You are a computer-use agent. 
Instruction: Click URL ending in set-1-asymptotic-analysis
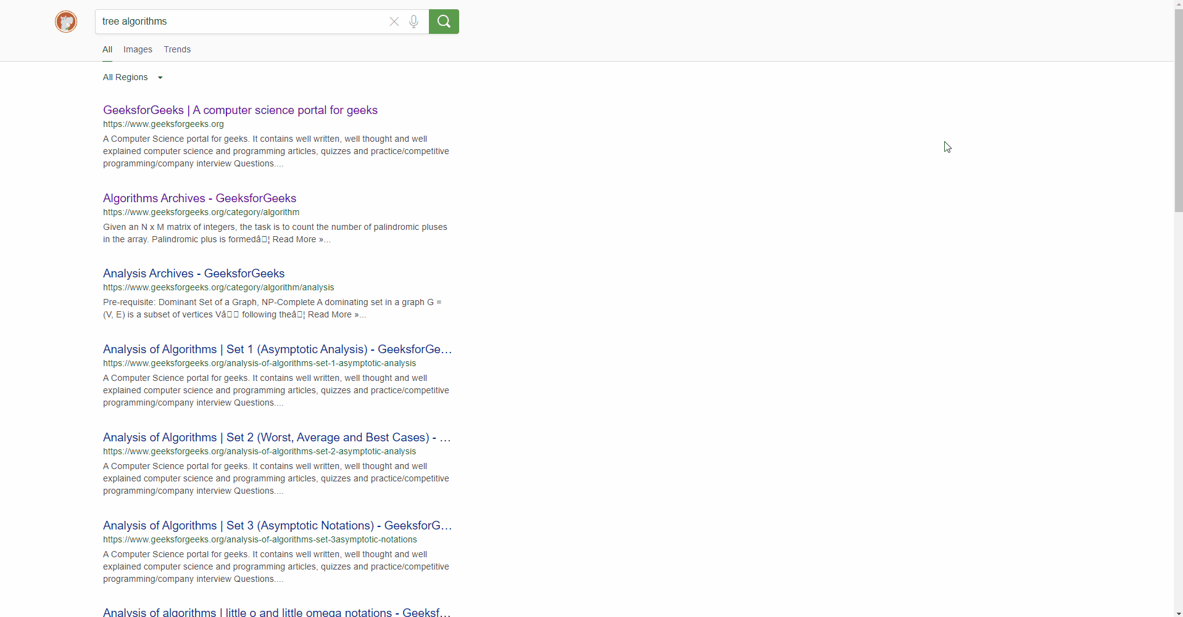tap(259, 363)
